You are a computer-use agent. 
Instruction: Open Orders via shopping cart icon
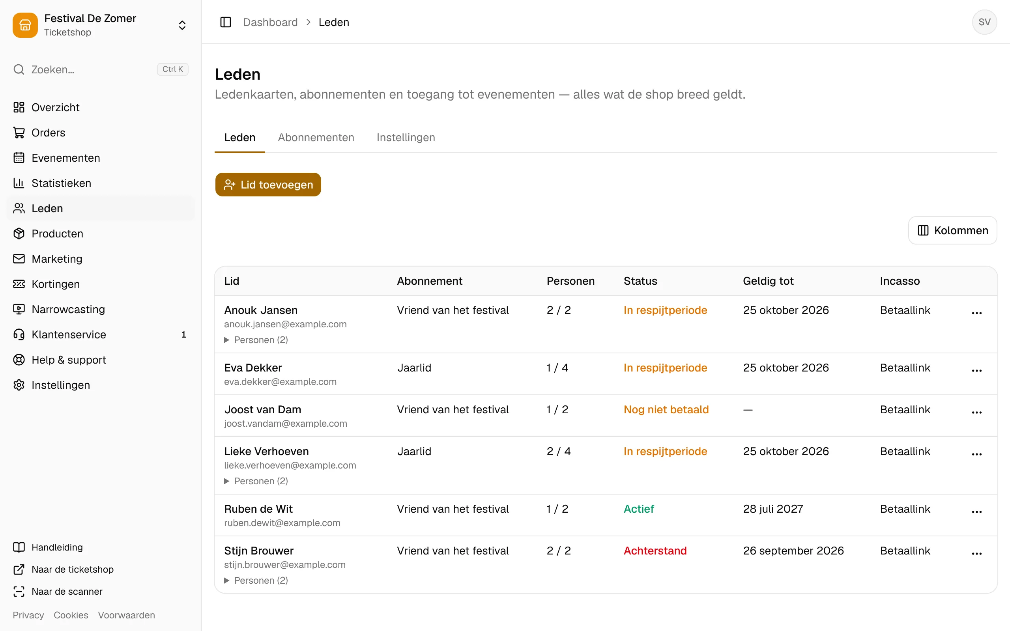(x=19, y=132)
